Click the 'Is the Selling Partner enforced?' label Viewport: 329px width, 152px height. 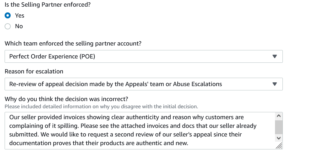48,5
